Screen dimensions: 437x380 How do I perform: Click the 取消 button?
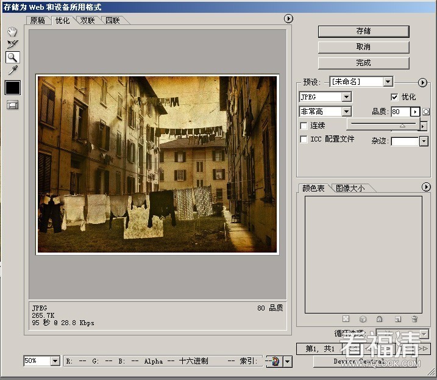[363, 47]
